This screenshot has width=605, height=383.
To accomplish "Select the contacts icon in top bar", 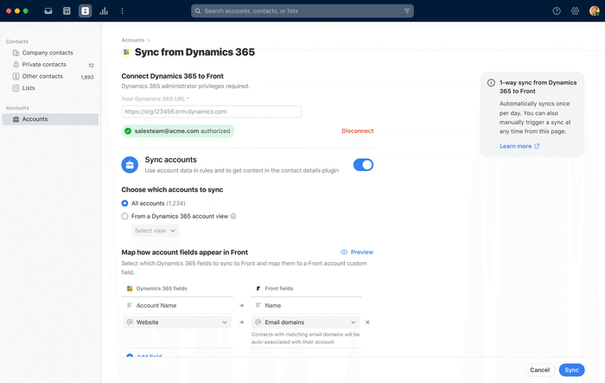I will tap(86, 11).
